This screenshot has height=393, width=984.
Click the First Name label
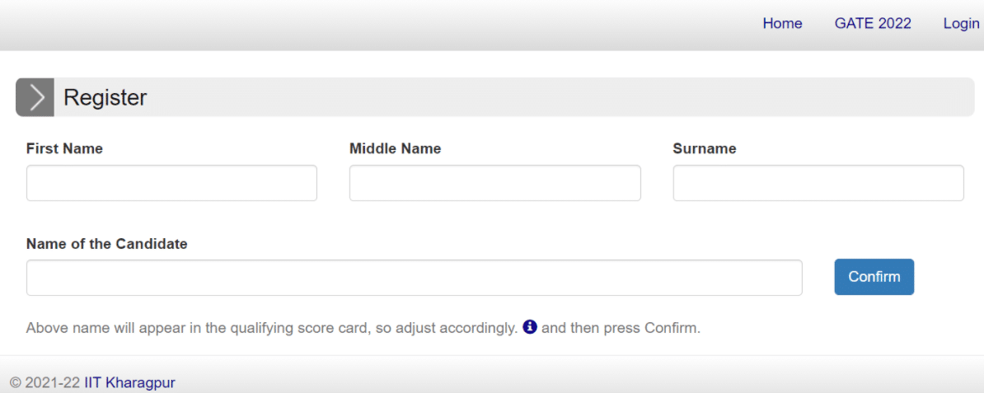pyautogui.click(x=64, y=149)
